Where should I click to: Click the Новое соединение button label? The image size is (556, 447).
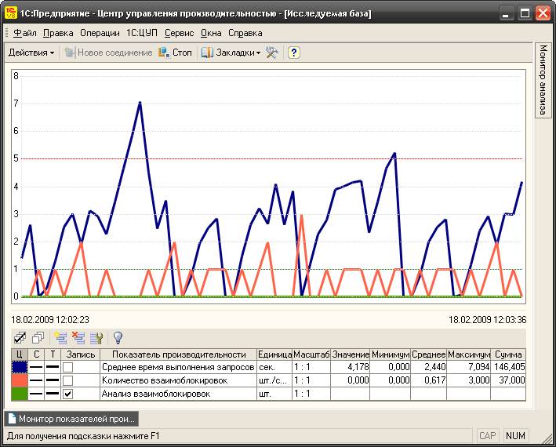tap(115, 53)
